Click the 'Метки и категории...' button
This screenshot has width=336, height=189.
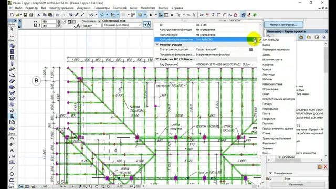pyautogui.click(x=283, y=25)
